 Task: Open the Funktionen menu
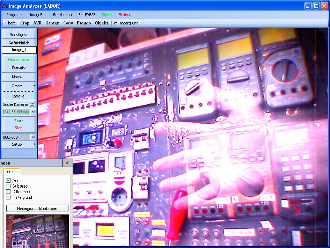[62, 15]
